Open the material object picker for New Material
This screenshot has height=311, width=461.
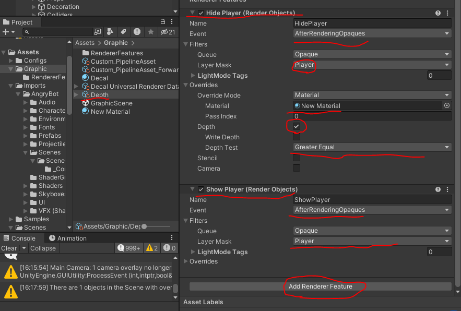coord(447,105)
